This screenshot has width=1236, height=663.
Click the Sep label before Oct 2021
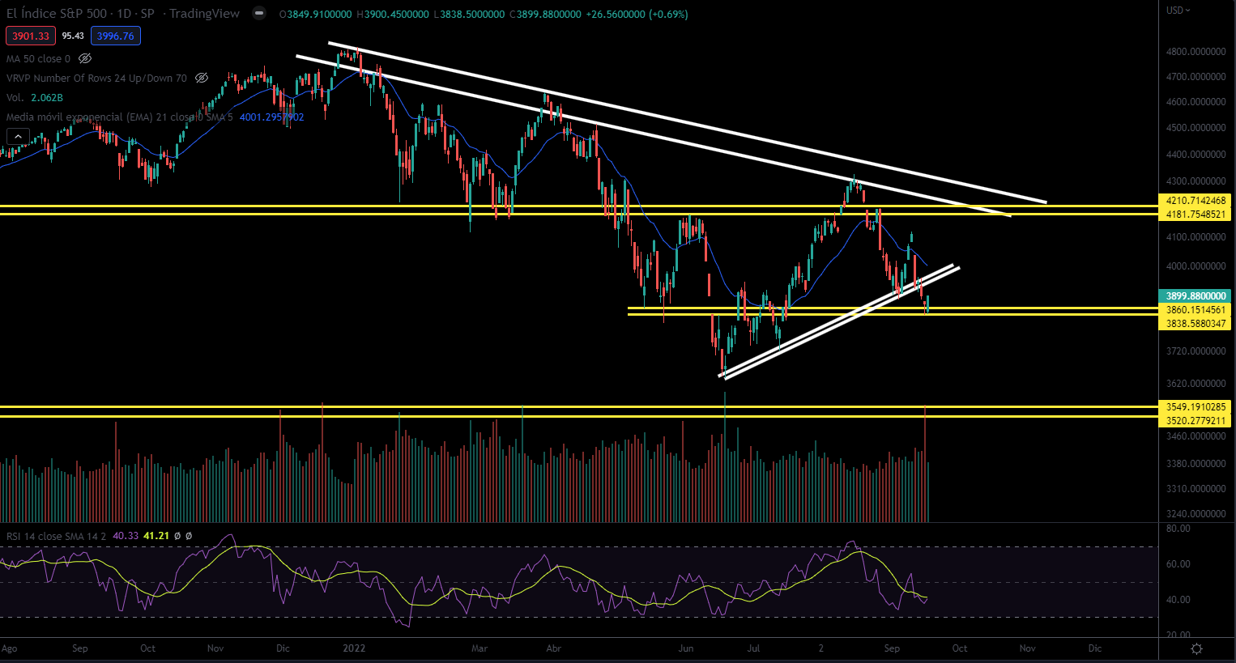coord(79,648)
